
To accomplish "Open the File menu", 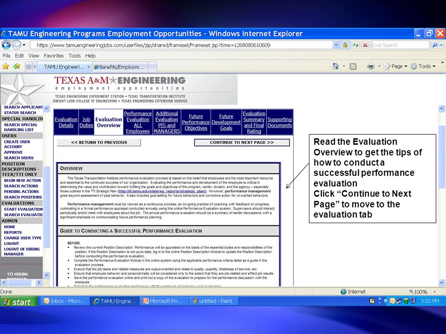I will point(6,56).
